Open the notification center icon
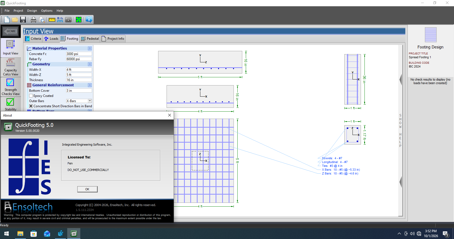This screenshot has width=454, height=239. click(x=446, y=234)
